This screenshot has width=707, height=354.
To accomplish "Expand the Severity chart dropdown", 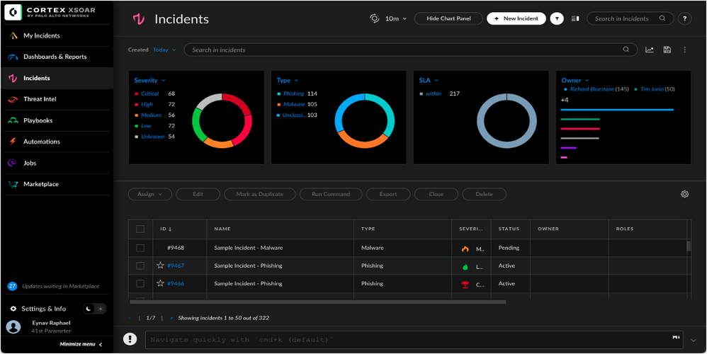I will (164, 81).
